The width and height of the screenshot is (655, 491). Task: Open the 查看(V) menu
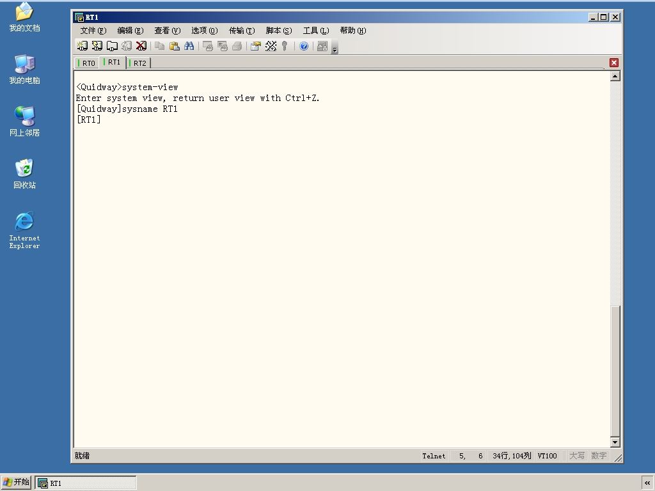point(167,31)
